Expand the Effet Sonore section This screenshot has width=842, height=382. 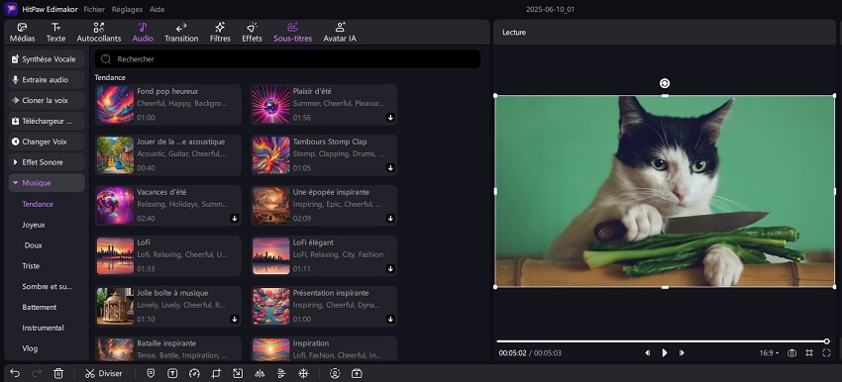[x=47, y=162]
